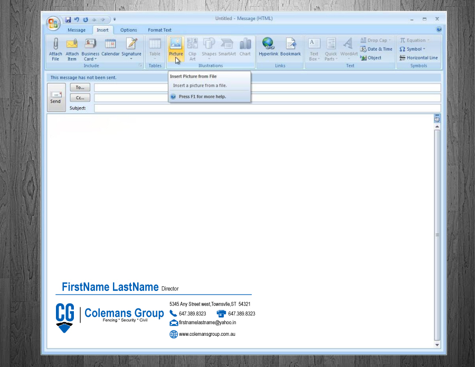The width and height of the screenshot is (475, 367).
Task: Select the Options ribbon tab
Action: point(128,30)
